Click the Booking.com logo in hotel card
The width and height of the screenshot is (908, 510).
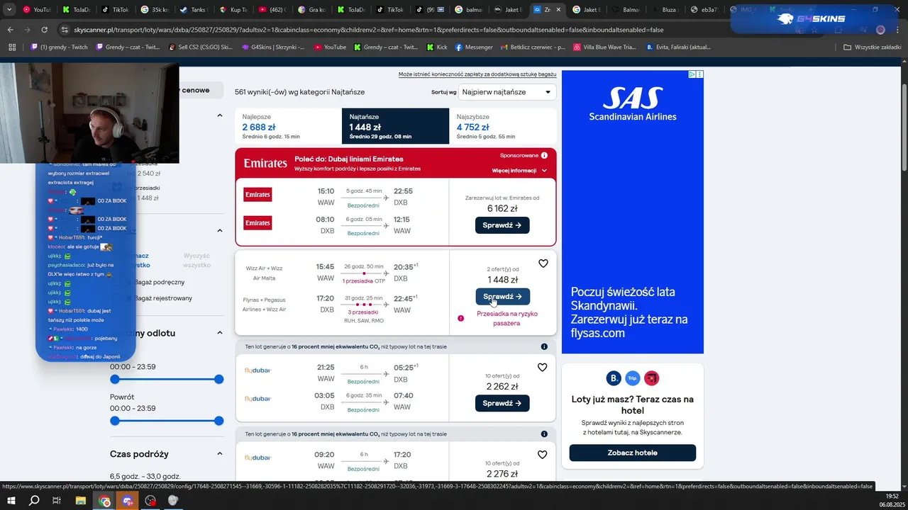coord(614,378)
